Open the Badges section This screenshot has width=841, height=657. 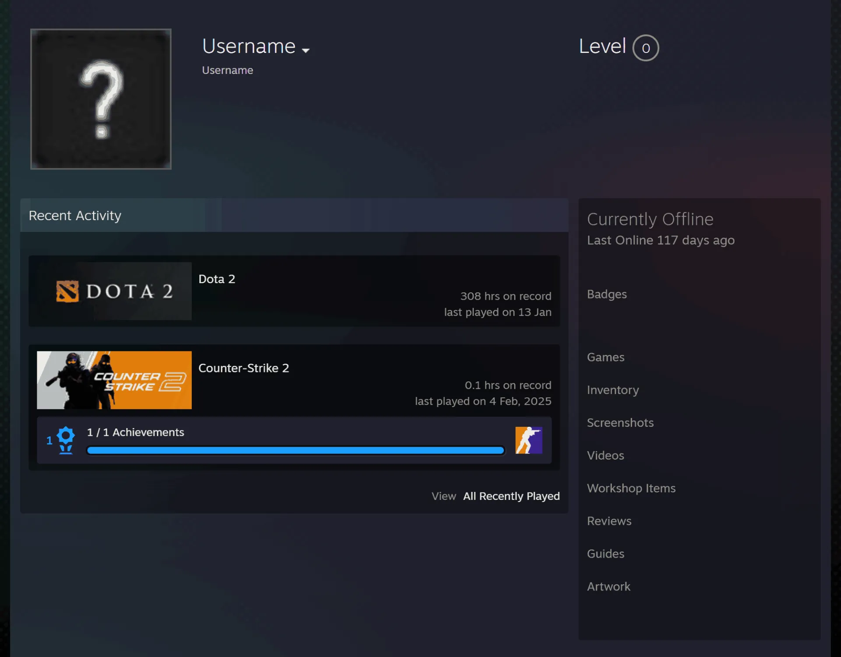607,294
